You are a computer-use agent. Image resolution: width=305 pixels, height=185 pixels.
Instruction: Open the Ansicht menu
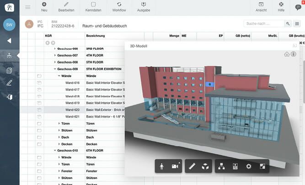(261, 7)
